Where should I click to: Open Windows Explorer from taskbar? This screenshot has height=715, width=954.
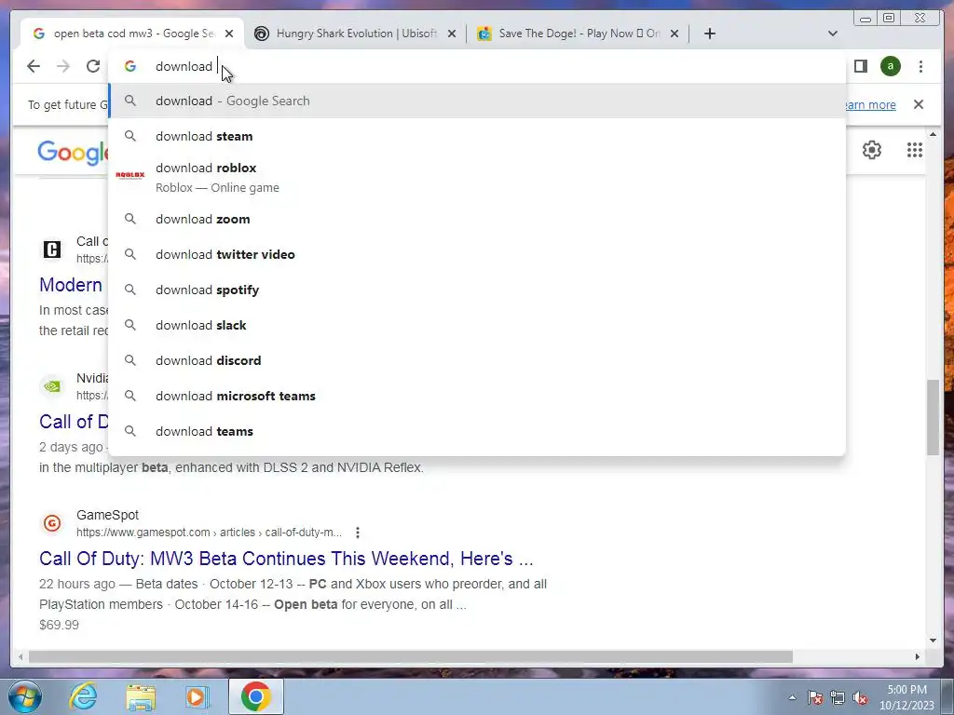click(140, 696)
